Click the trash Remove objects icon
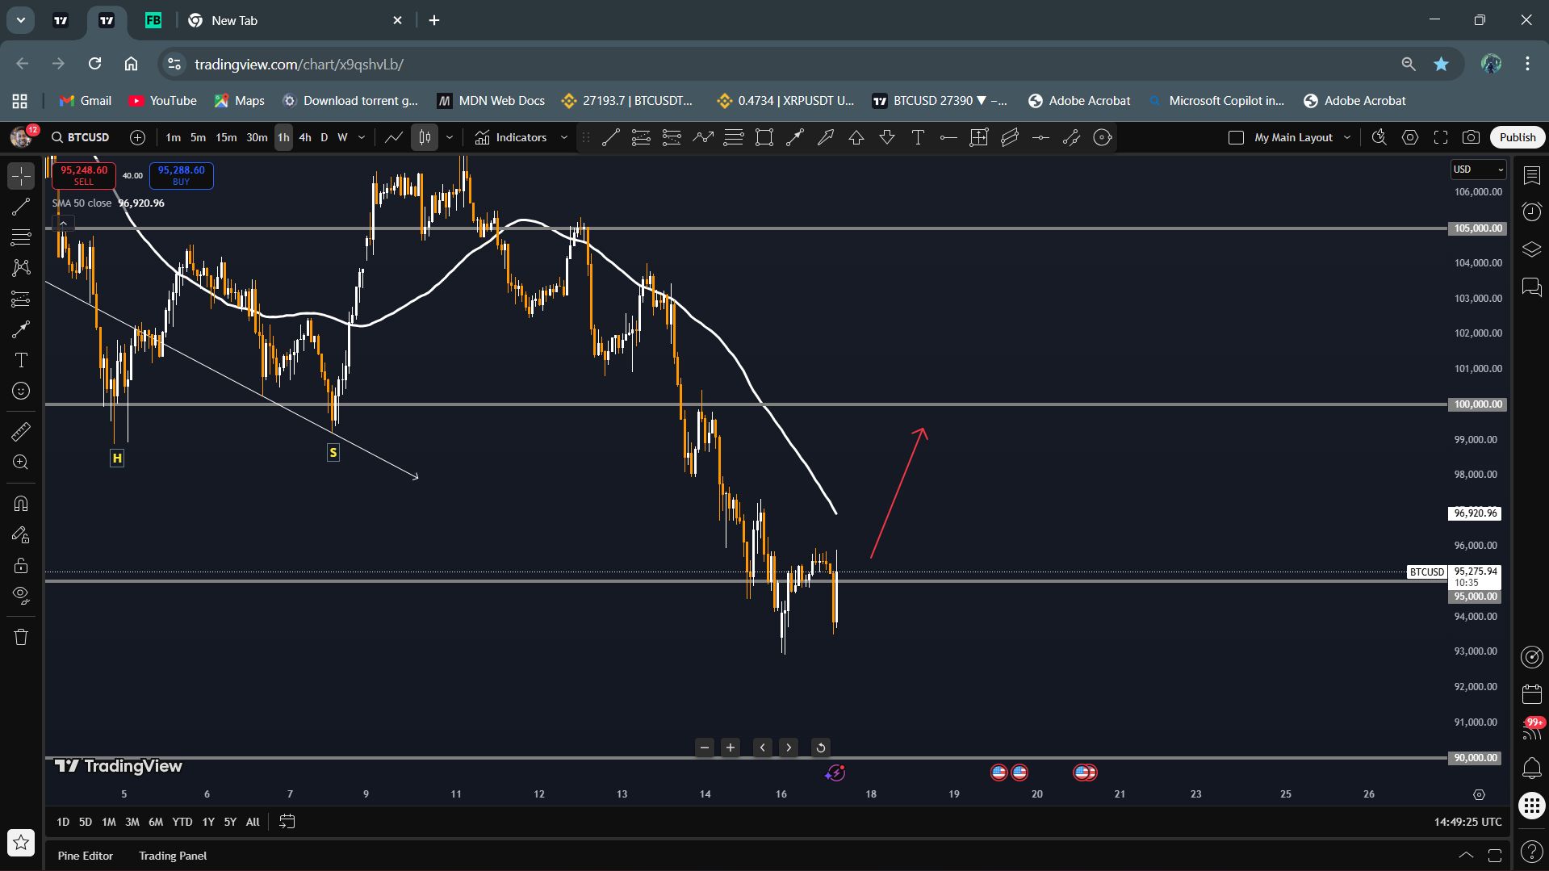Screen dimensions: 1549x871 (x=21, y=637)
